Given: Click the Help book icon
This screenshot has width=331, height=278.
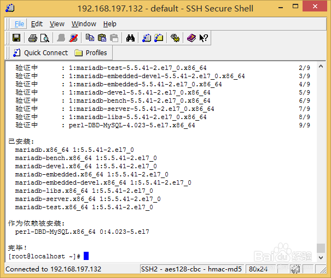Looking at the screenshot, I should [x=191, y=38].
